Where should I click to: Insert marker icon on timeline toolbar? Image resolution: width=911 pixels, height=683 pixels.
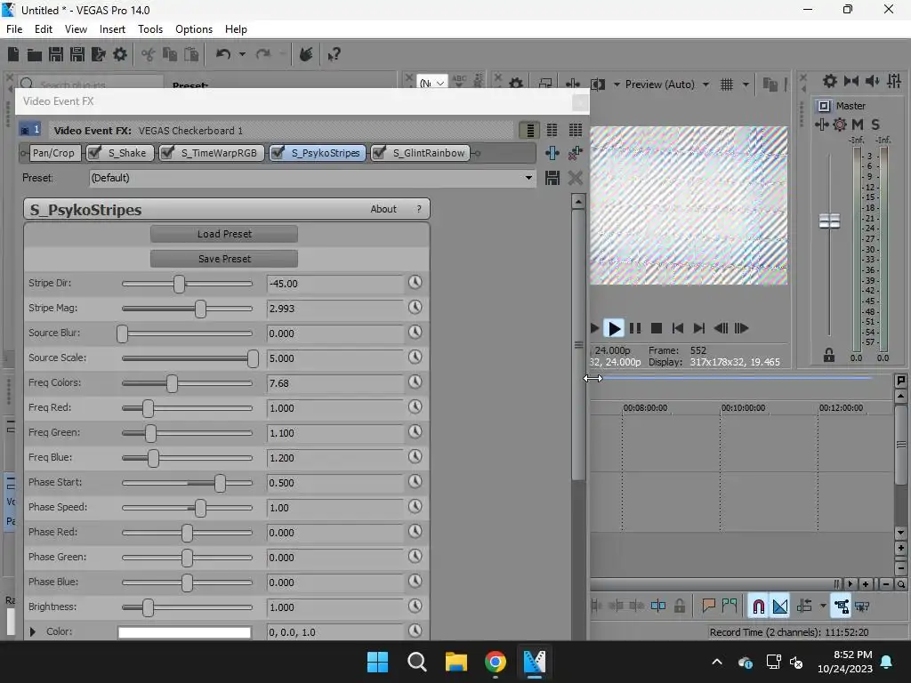(708, 606)
